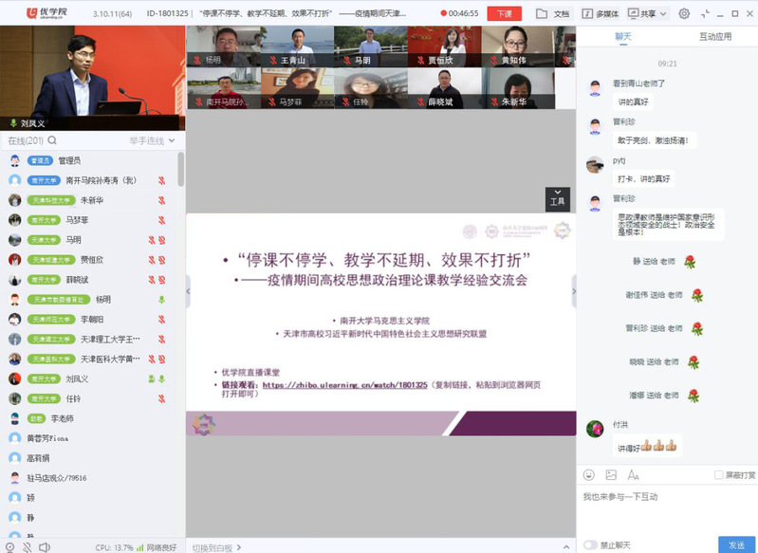Open the emoji picker in chat
This screenshot has width=758, height=553.
point(588,474)
